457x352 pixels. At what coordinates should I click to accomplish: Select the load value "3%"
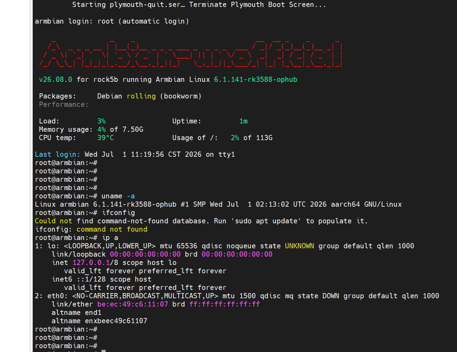tap(101, 121)
